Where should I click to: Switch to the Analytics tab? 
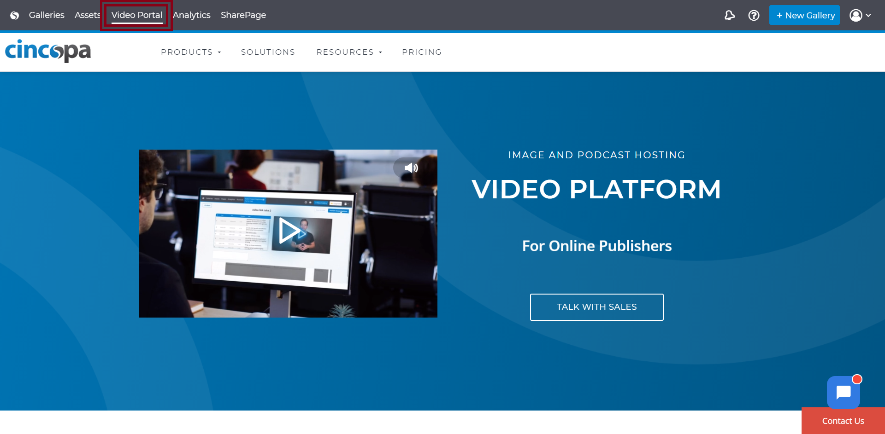[x=191, y=15]
